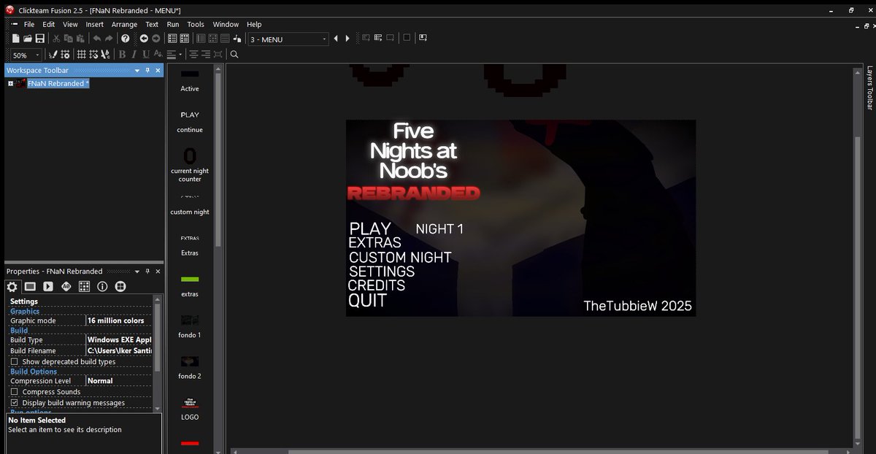Save the project with the floppy icon
This screenshot has width=876, height=454.
point(39,39)
